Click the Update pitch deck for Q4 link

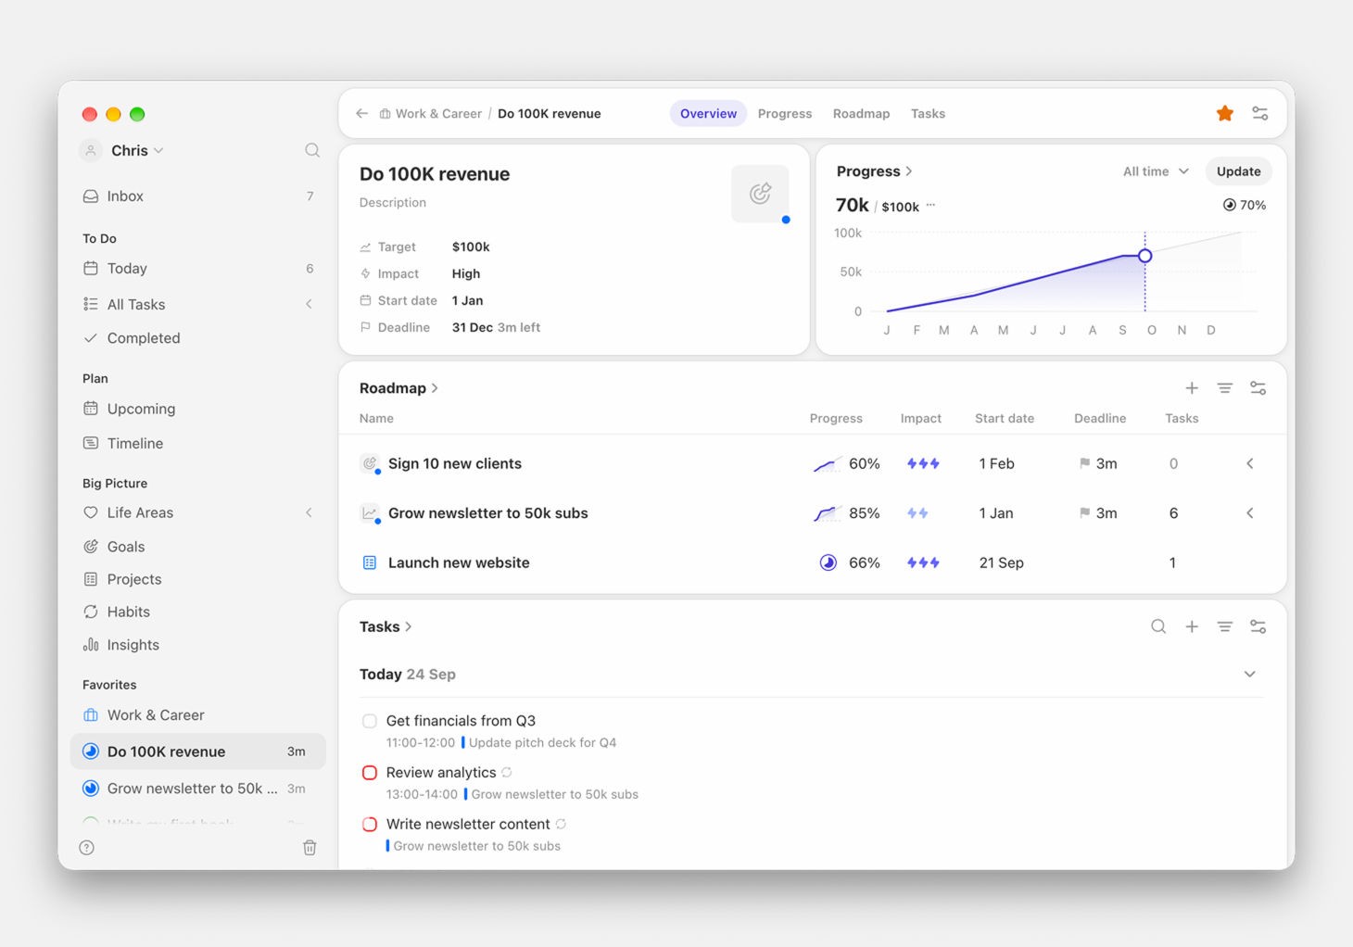click(542, 742)
